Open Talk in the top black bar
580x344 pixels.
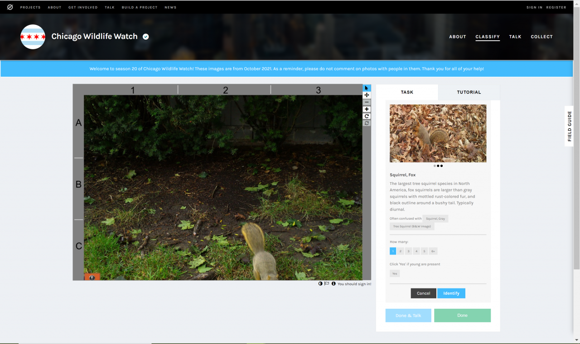[110, 7]
